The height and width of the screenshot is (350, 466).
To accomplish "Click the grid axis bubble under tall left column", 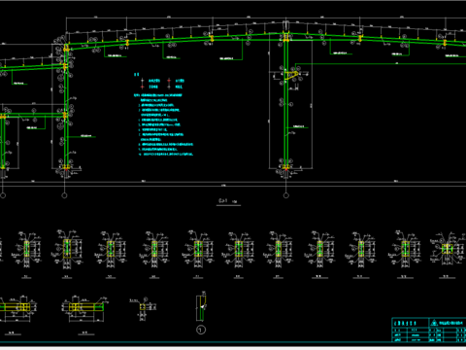I will pyautogui.click(x=64, y=195).
